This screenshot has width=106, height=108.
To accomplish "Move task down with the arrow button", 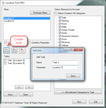I will tap(29, 87).
